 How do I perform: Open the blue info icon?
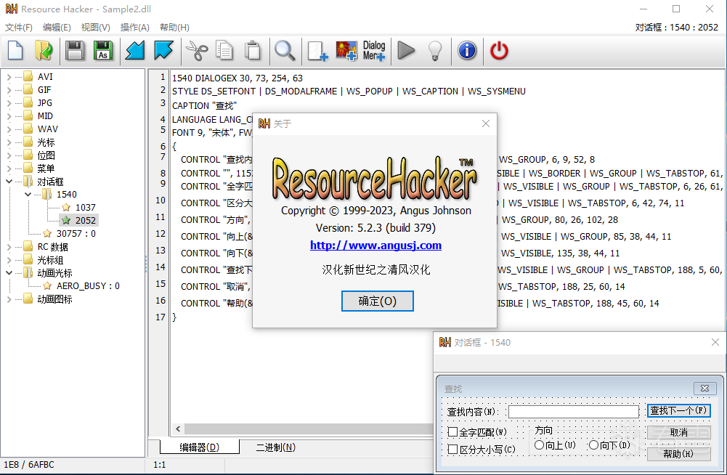click(467, 51)
